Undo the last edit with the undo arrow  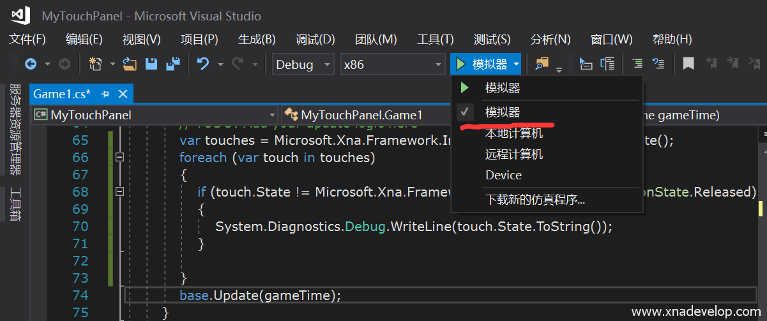(203, 64)
